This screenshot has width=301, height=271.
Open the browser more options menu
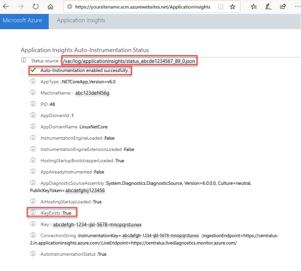tap(298, 7)
